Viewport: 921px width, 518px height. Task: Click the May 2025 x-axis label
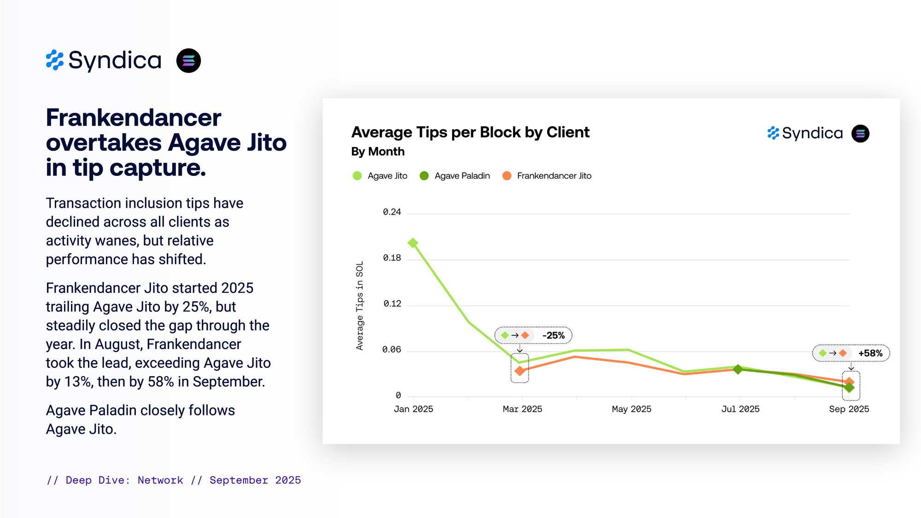[x=631, y=409]
